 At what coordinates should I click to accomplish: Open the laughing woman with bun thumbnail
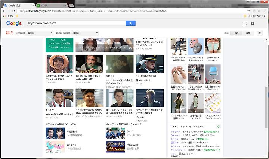pyautogui.click(x=90, y=98)
